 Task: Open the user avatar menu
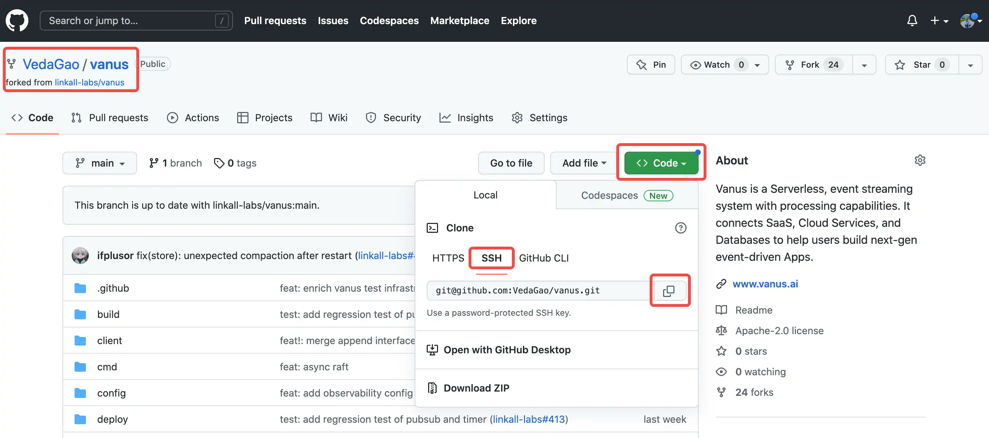coord(971,21)
